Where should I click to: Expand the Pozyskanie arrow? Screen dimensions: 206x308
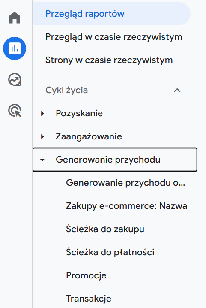tap(42, 113)
